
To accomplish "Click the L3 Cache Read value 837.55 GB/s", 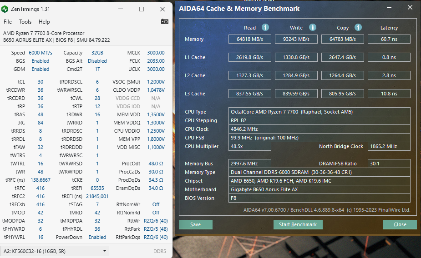I will pos(250,94).
